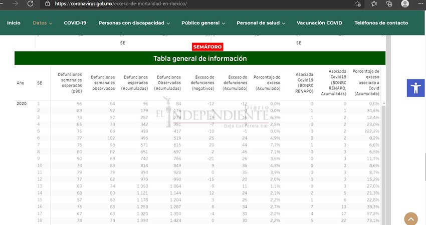Click the browser forward arrow
This screenshot has height=225, width=426.
pos(16,3)
